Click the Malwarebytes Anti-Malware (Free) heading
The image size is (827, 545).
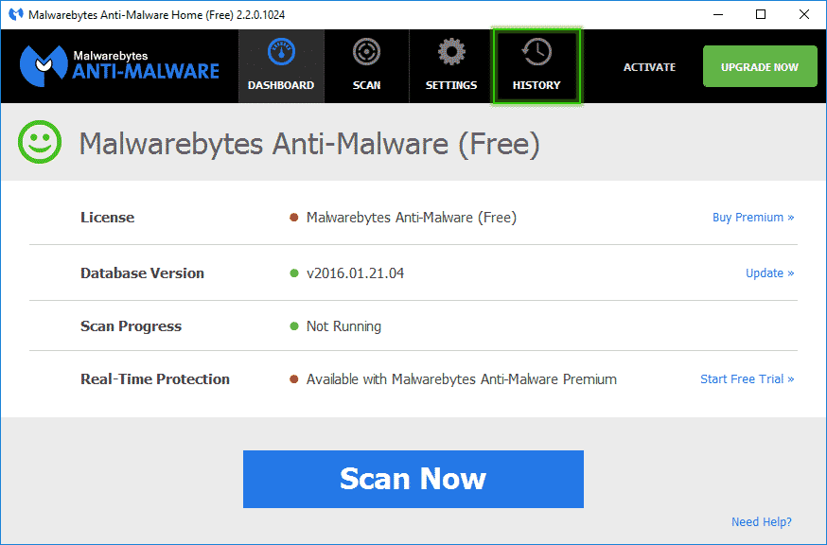tap(309, 144)
